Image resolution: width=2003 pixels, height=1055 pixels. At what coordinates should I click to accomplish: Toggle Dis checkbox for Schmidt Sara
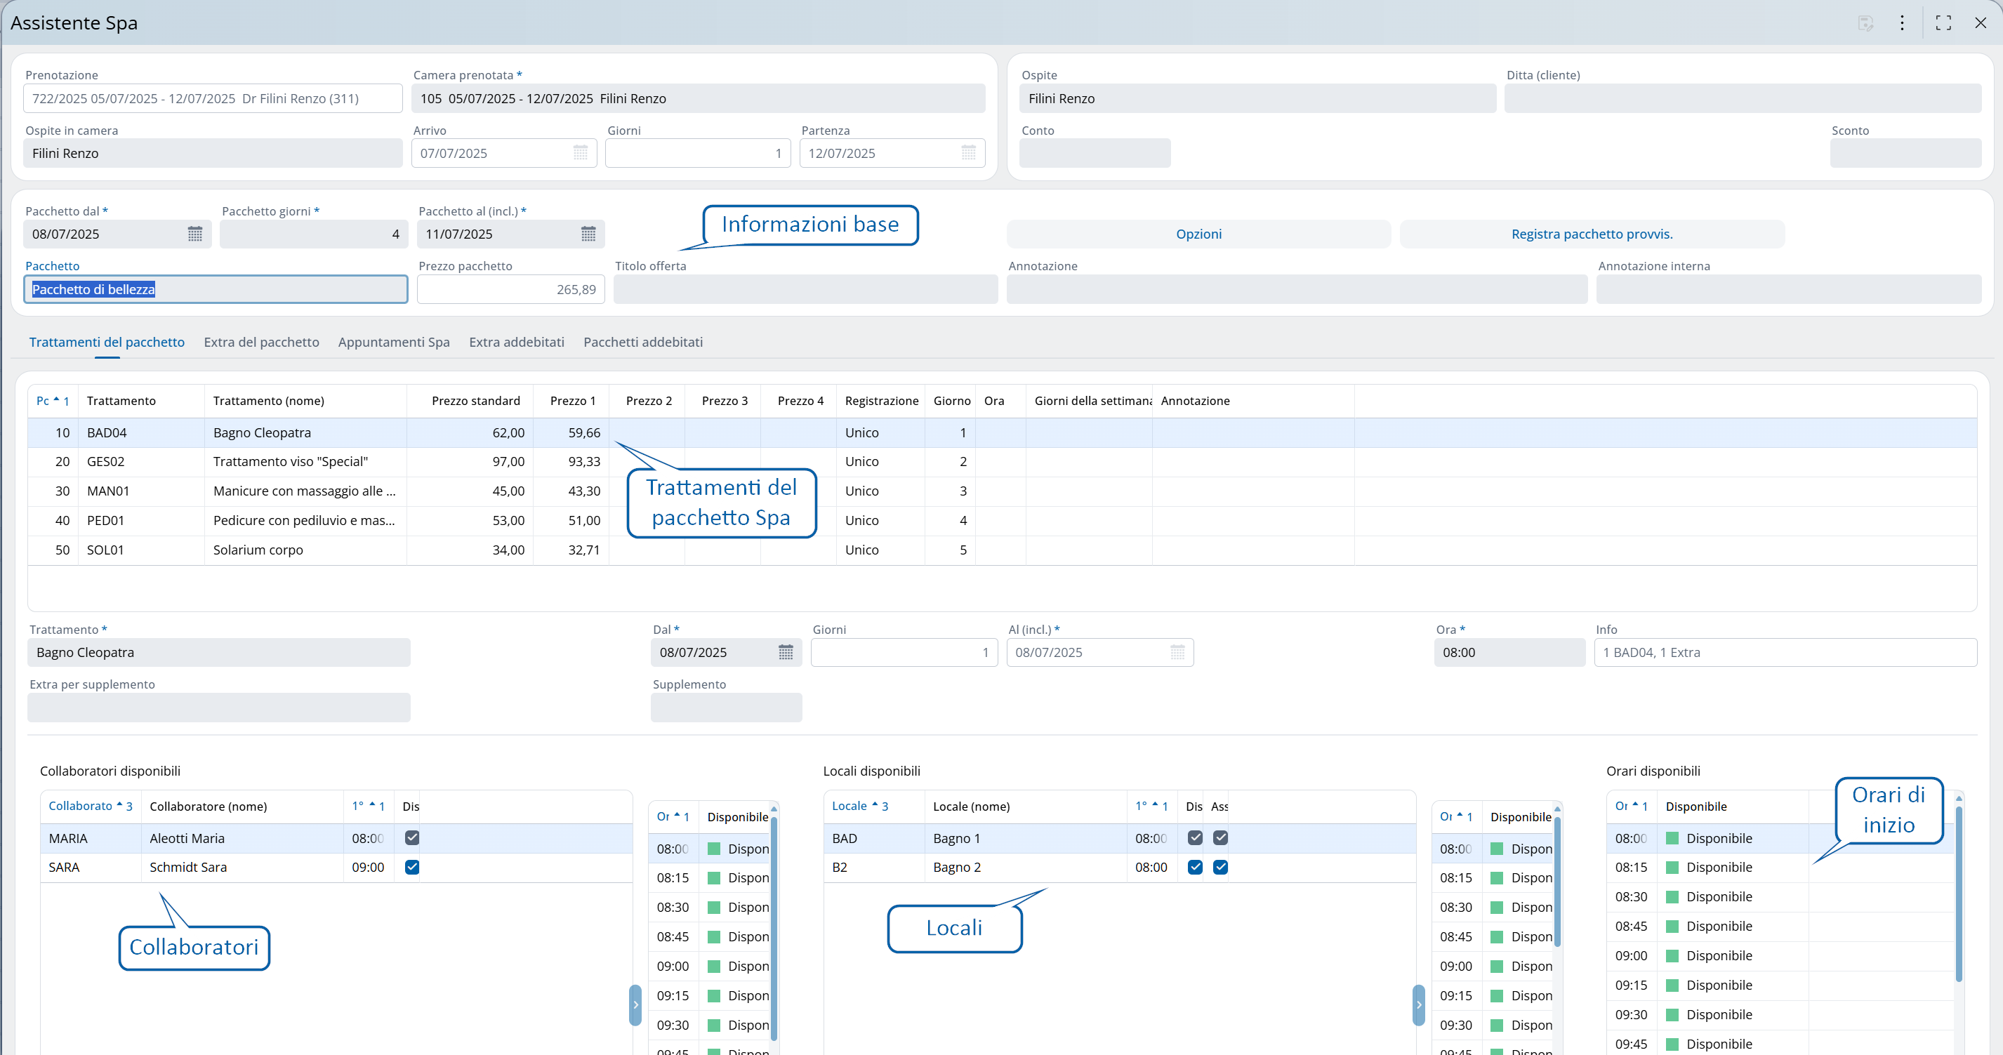coord(412,867)
